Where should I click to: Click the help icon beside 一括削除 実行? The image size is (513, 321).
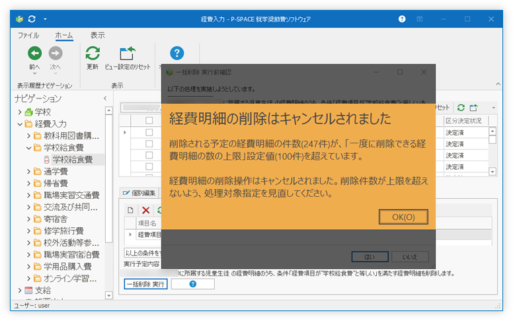click(192, 284)
